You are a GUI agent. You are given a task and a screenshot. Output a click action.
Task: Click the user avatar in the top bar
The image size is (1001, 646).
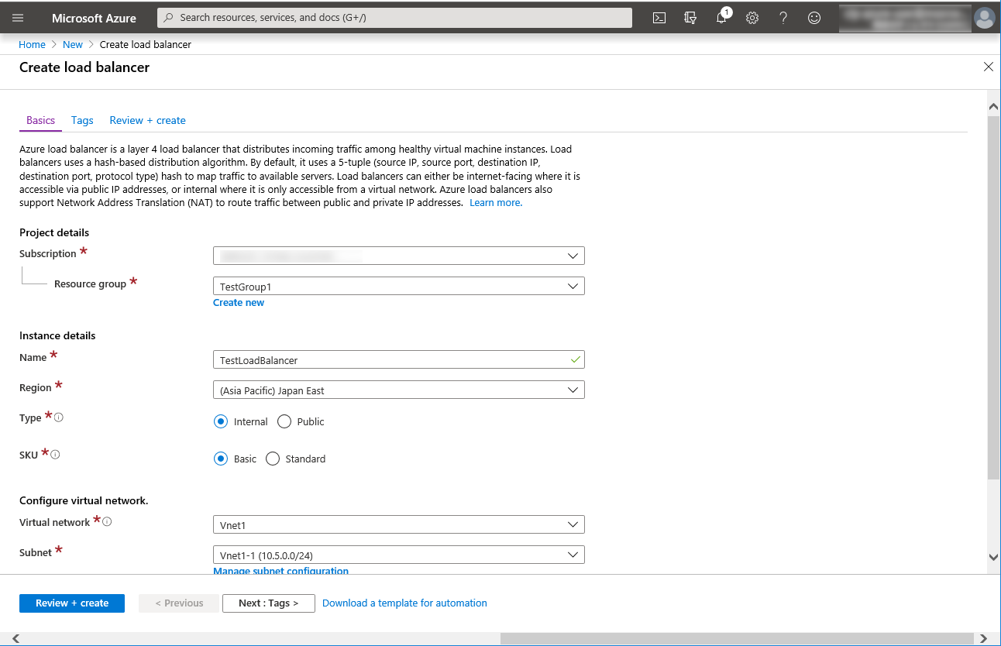click(984, 17)
